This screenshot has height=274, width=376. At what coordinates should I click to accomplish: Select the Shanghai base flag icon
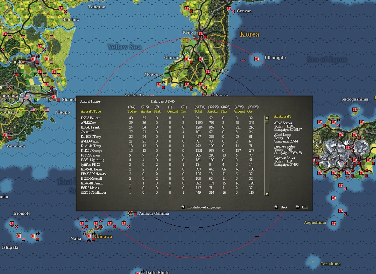coord(54,97)
